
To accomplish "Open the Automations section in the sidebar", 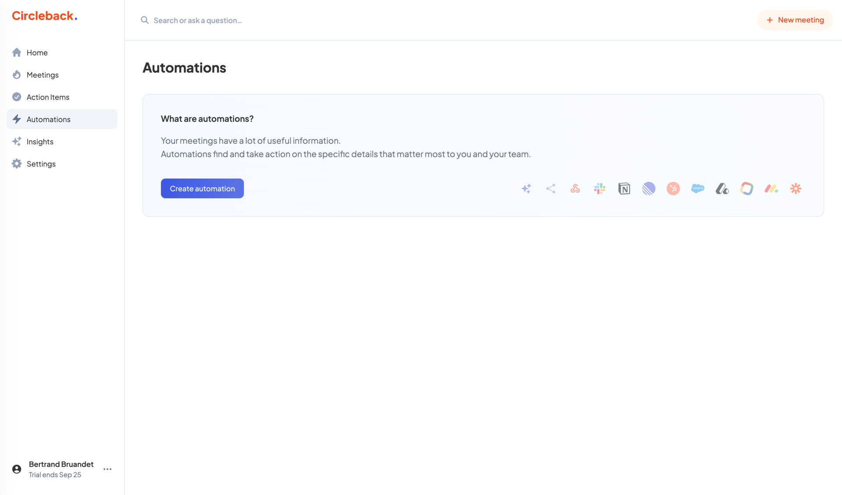I will tap(48, 119).
